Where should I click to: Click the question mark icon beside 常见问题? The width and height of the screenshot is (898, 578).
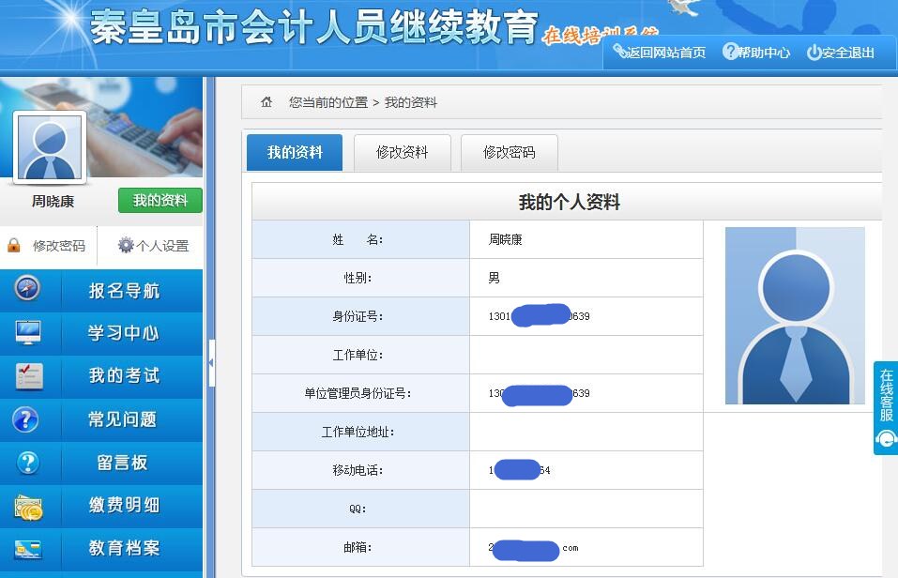(x=26, y=419)
